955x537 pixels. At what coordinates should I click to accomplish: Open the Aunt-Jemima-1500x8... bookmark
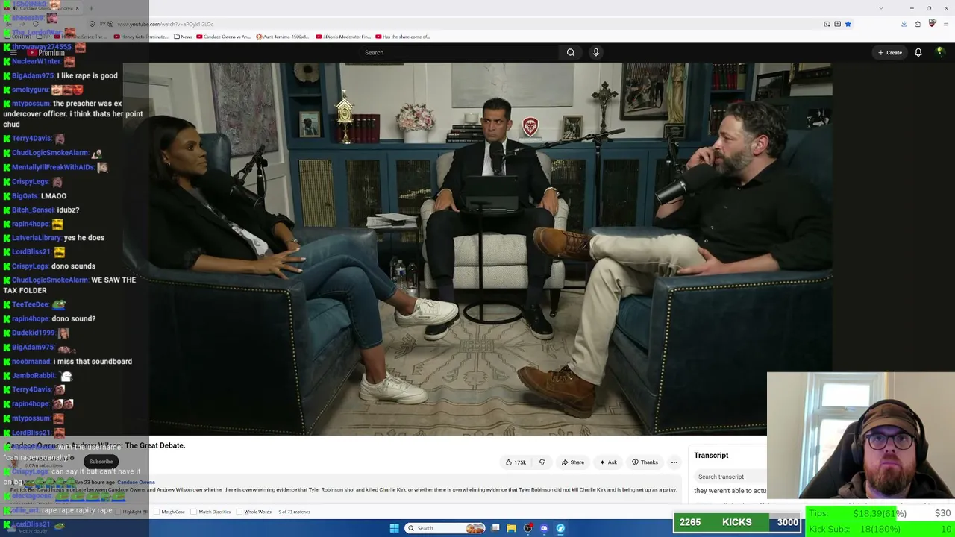[283, 37]
